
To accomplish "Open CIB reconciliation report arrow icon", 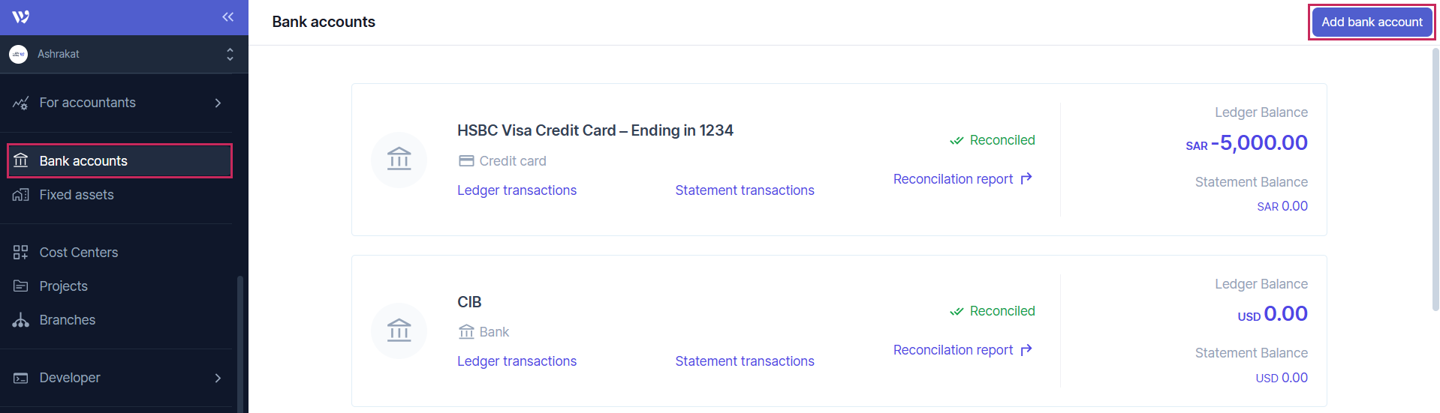I will pos(1026,349).
